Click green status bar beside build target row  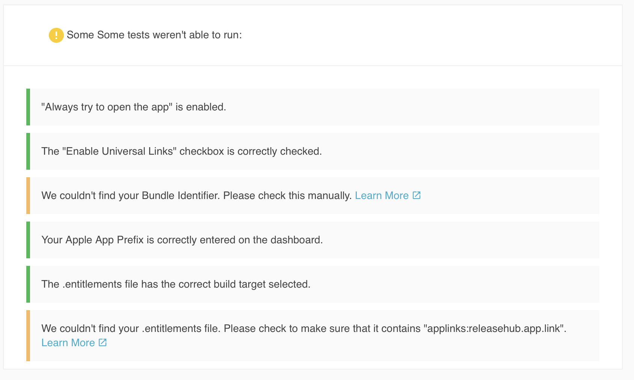pos(28,284)
